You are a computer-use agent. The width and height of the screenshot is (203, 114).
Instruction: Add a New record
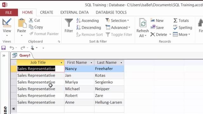point(157,20)
